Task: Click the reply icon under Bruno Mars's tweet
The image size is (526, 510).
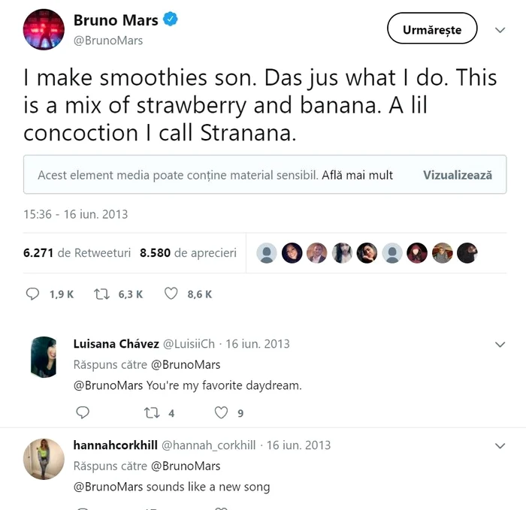Action: click(32, 294)
